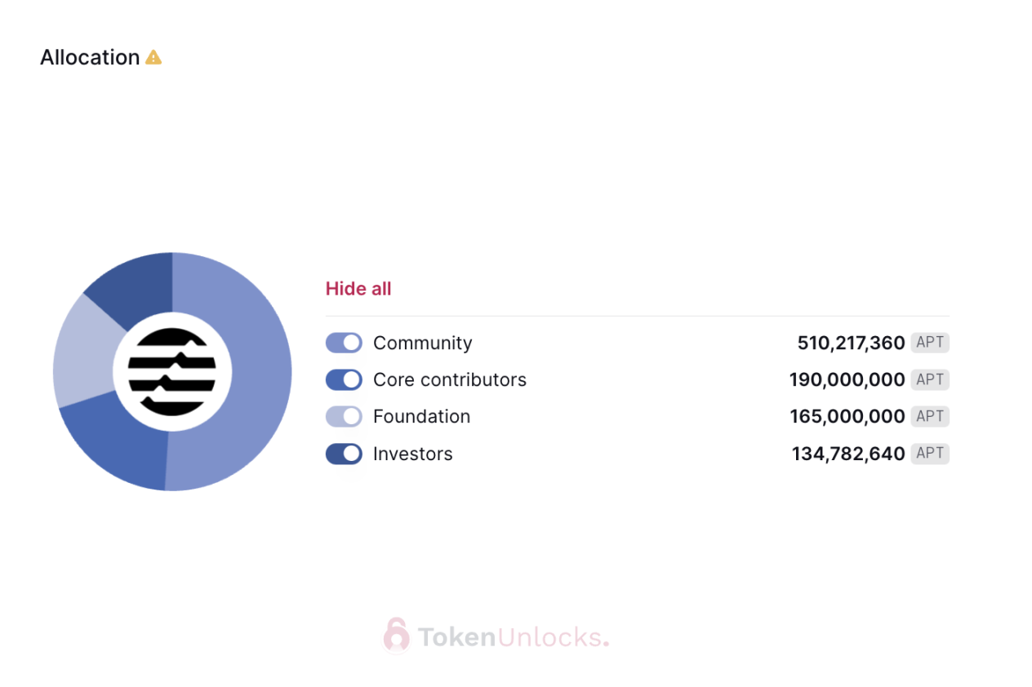The height and width of the screenshot is (687, 1032).
Task: Click the light Foundation chart segment
Action: (83, 352)
